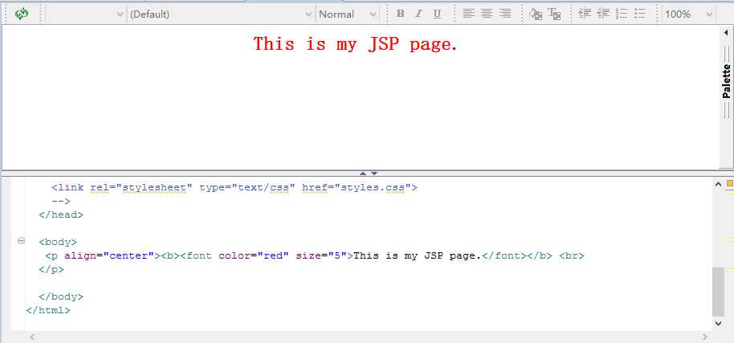Align text left
This screenshot has height=343, width=734.
click(x=468, y=14)
